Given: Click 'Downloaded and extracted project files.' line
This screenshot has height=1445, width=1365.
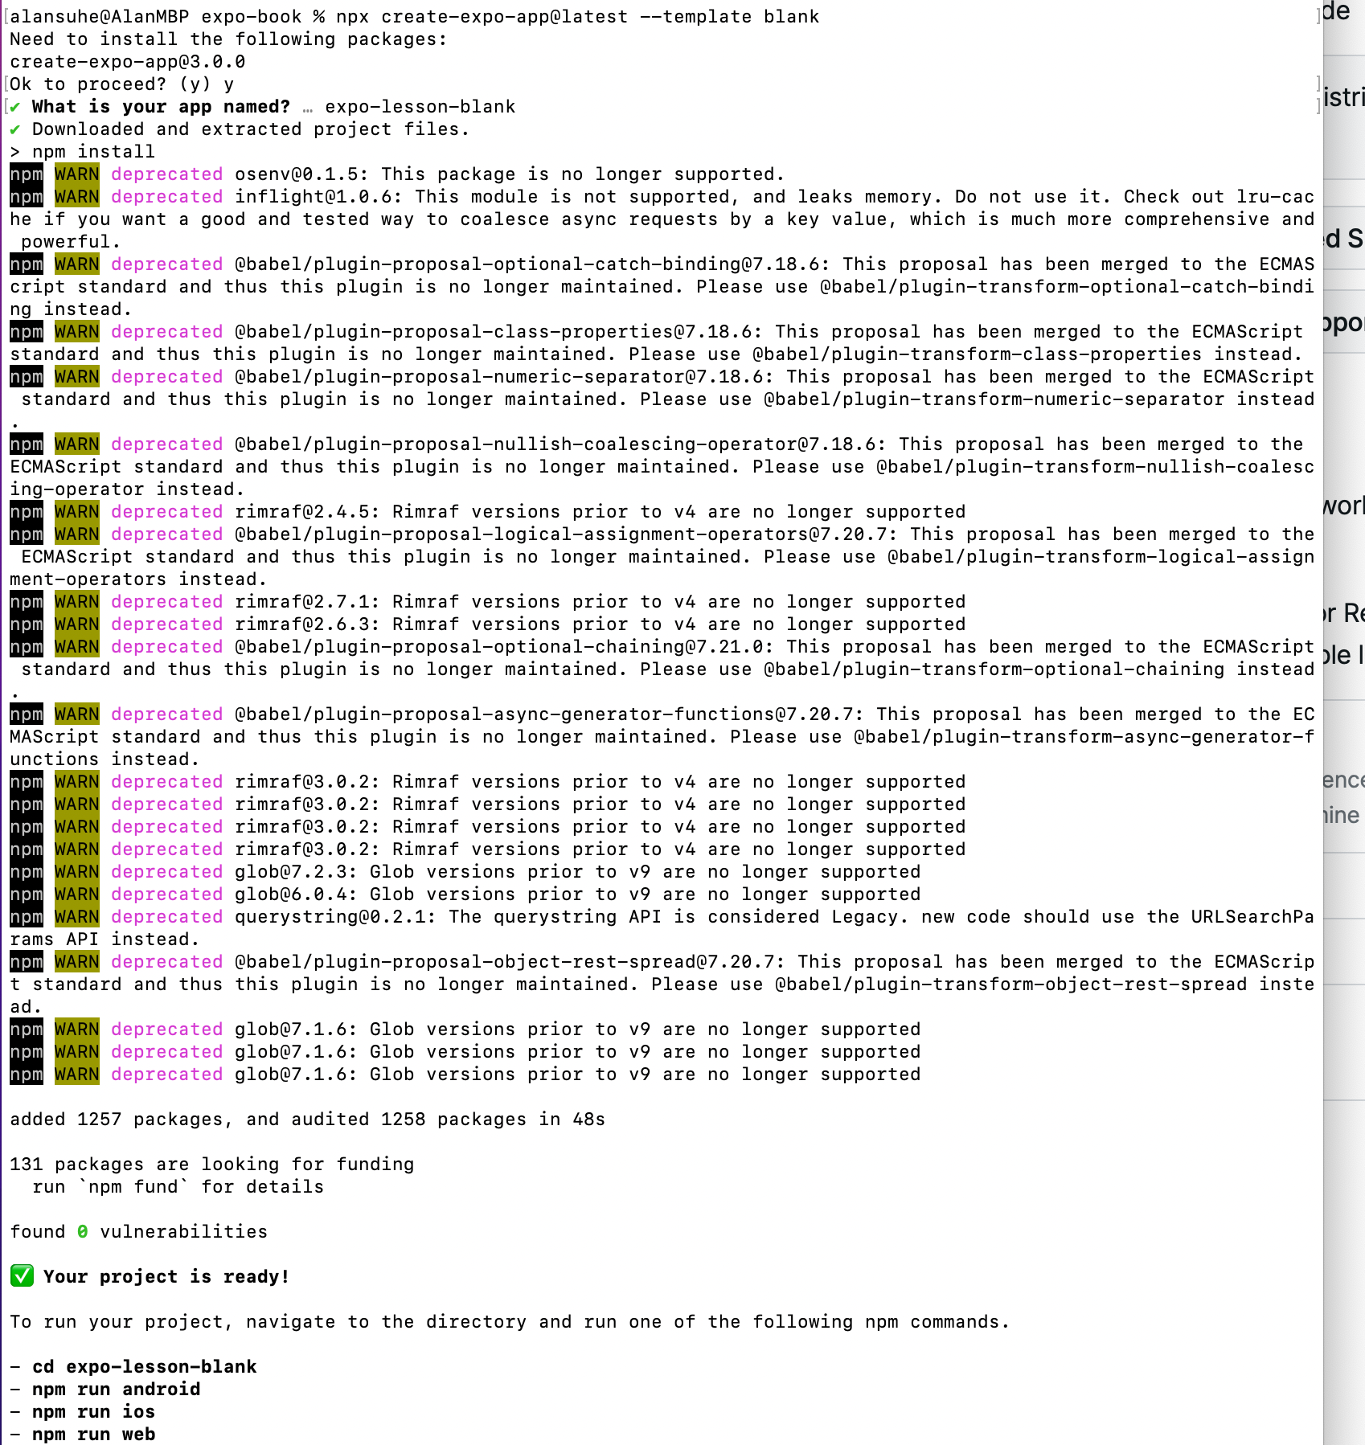Looking at the screenshot, I should tap(251, 129).
